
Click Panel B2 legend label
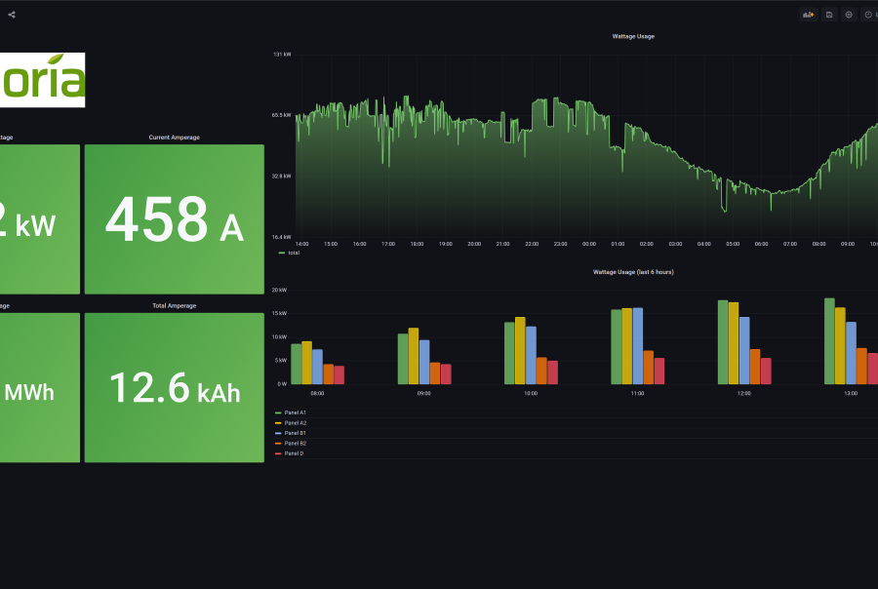tap(296, 443)
